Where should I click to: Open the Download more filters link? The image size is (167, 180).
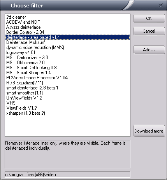tap(149, 131)
